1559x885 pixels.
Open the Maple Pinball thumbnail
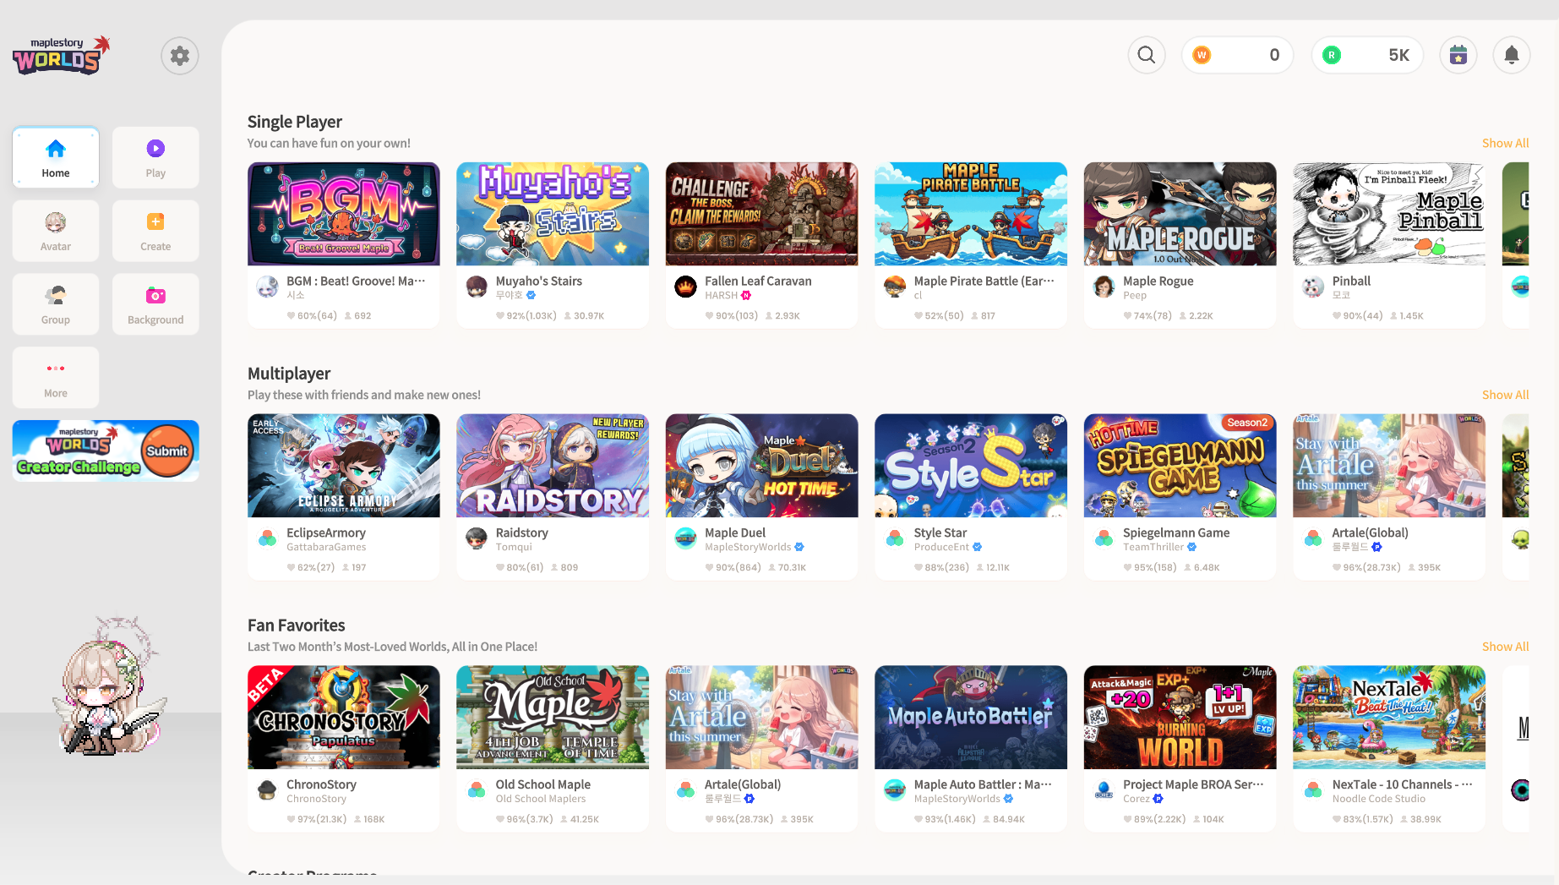point(1389,214)
